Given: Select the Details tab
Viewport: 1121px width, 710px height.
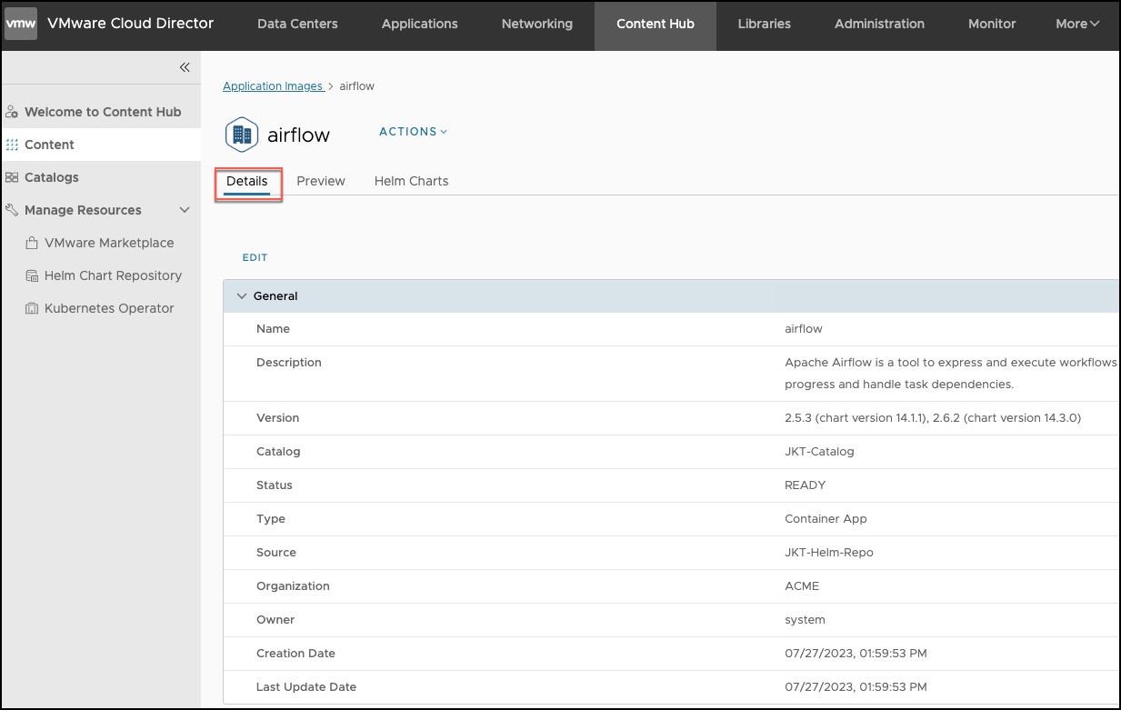Looking at the screenshot, I should tap(247, 181).
